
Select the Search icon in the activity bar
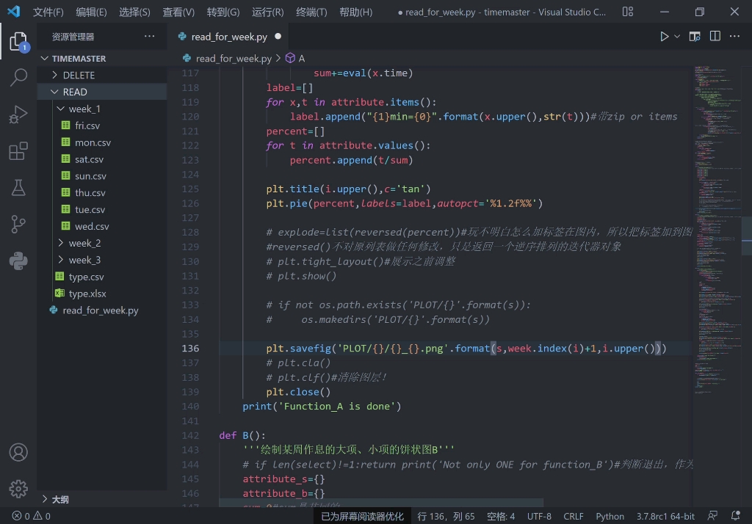18,77
